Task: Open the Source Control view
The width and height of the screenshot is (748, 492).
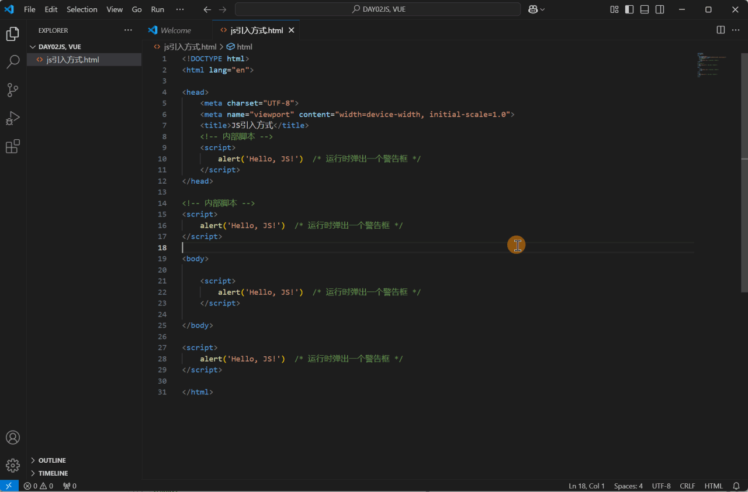Action: tap(13, 90)
